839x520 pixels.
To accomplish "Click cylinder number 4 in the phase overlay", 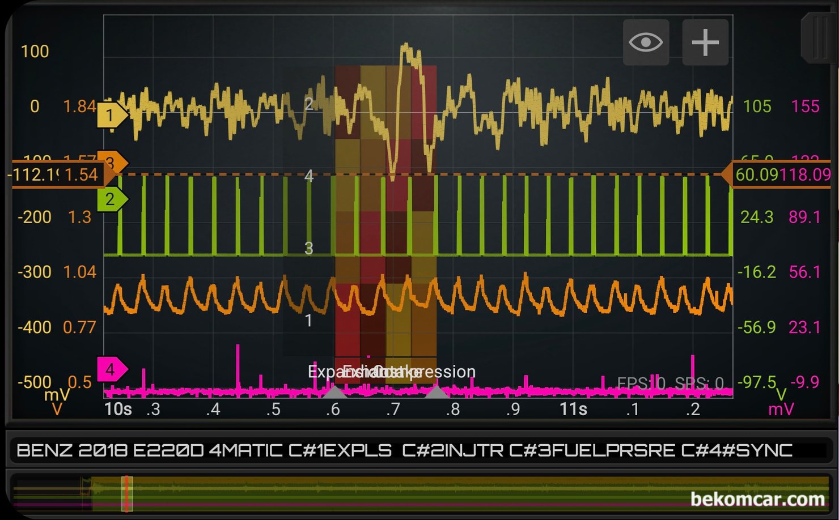I will (x=309, y=176).
